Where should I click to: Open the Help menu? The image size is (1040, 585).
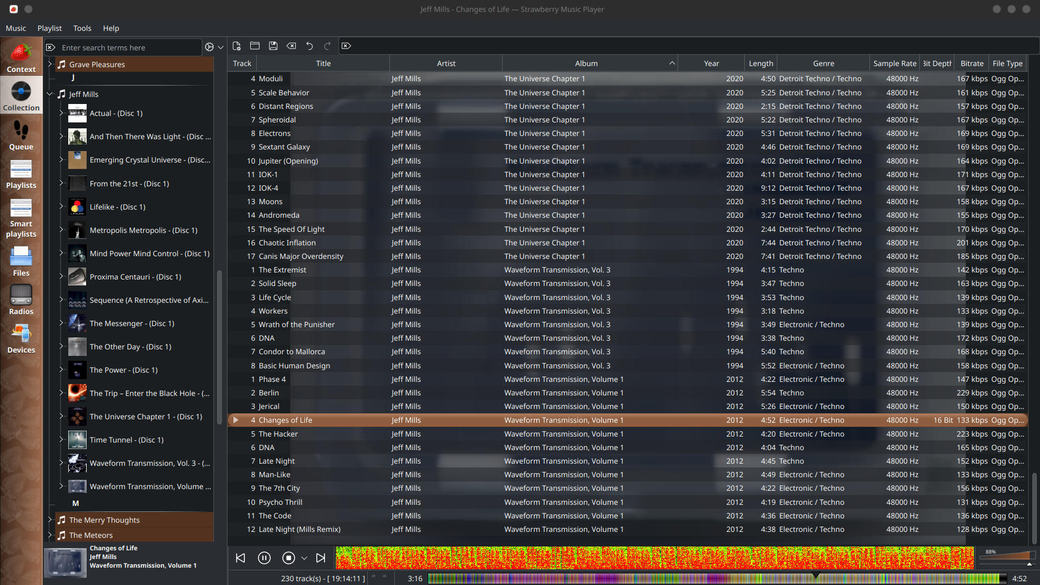[111, 28]
